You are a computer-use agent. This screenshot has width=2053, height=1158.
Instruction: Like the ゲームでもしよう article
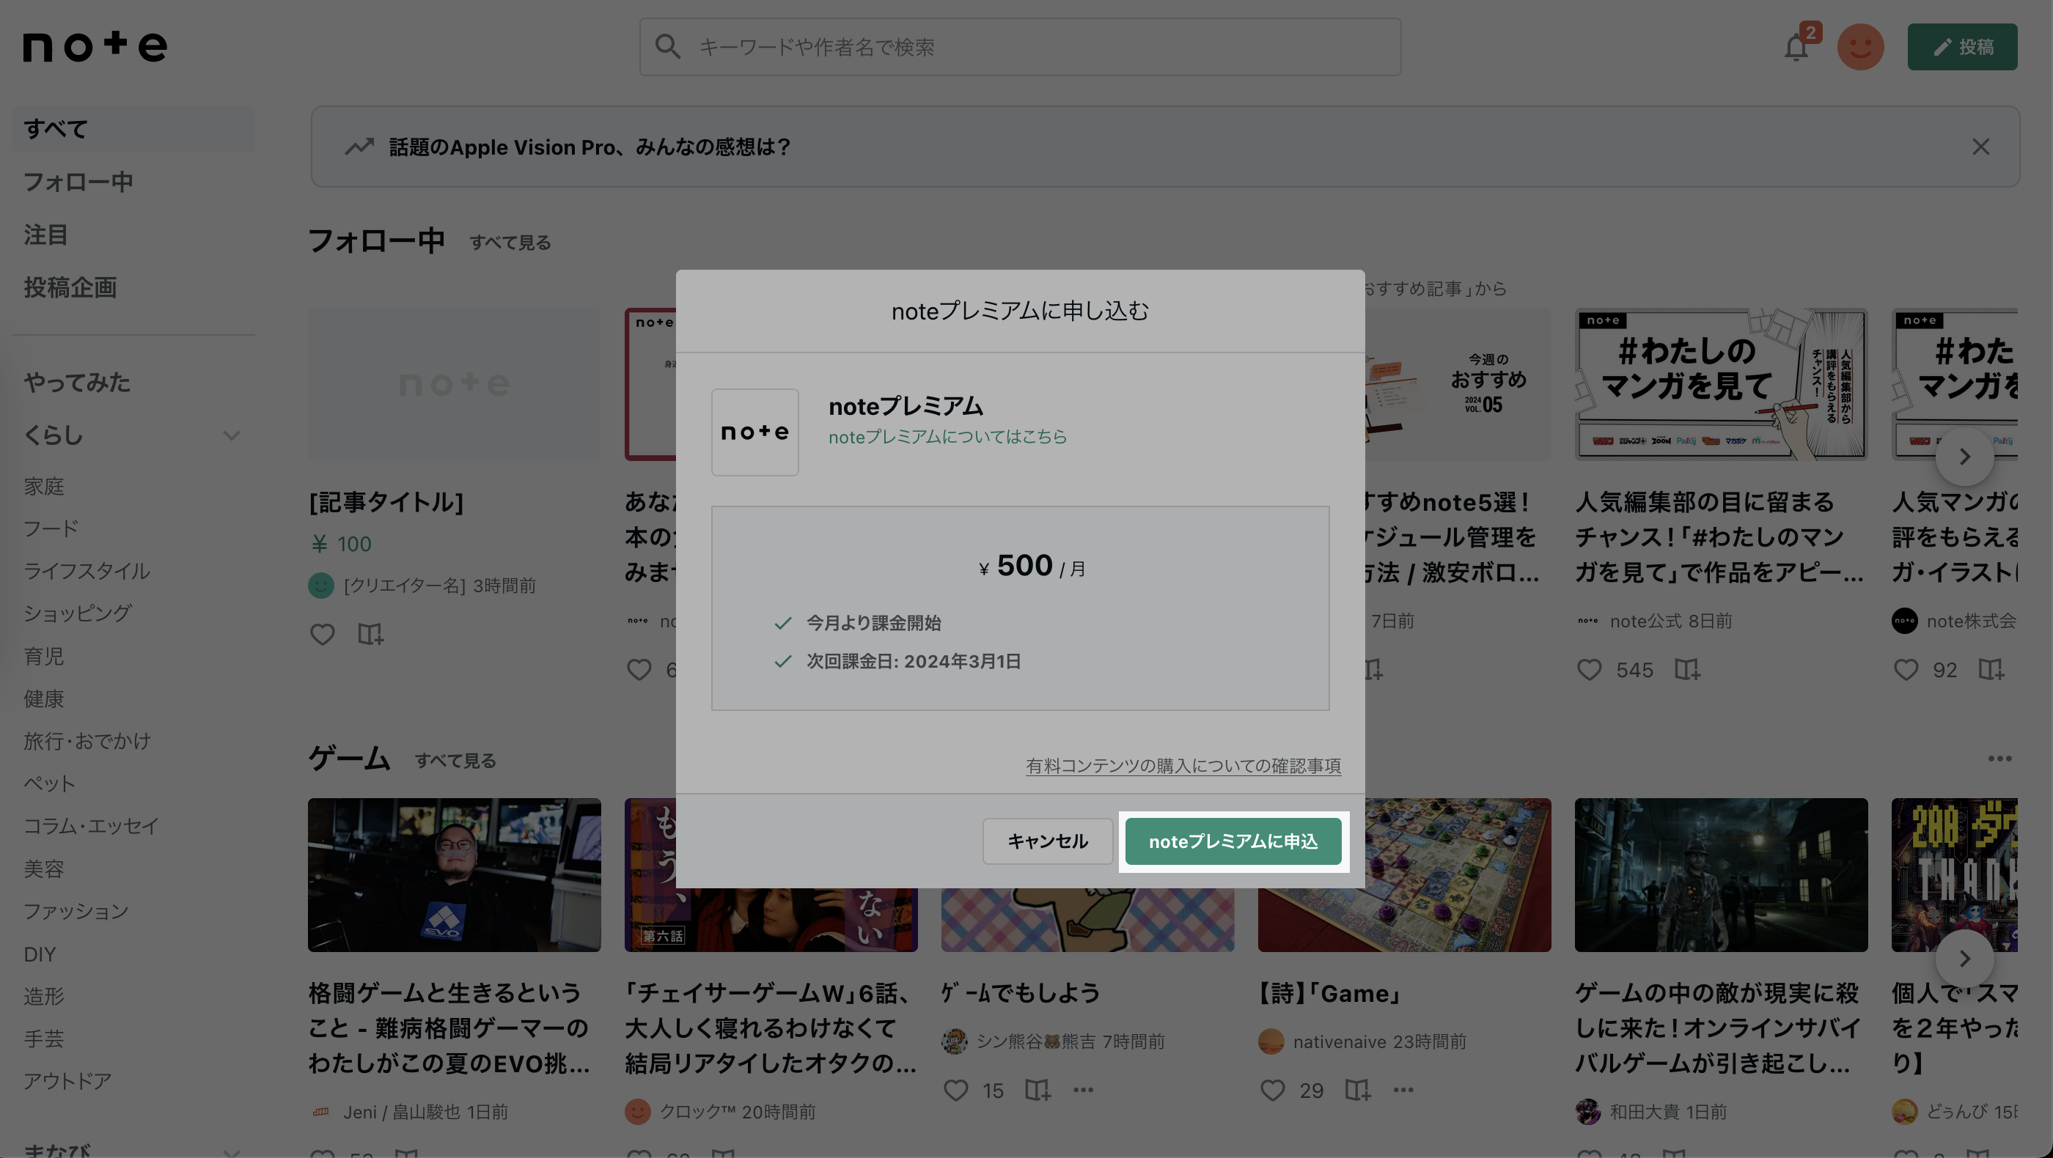pos(955,1090)
